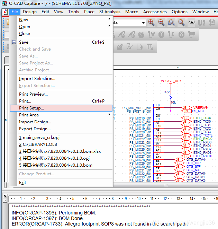Click the edit simulation profile icon

pyautogui.click(x=120, y=47)
